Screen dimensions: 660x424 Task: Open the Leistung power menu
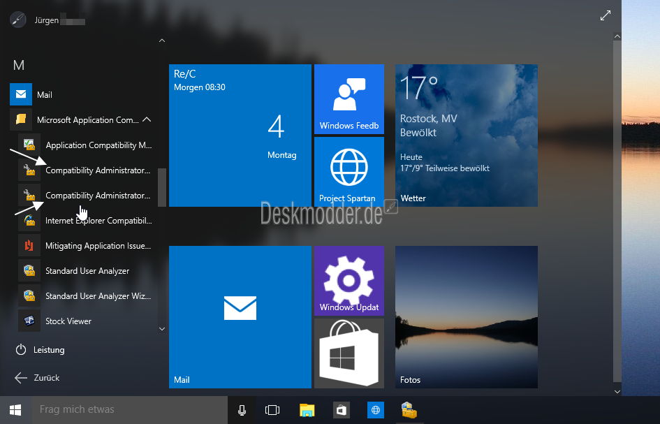coord(42,349)
